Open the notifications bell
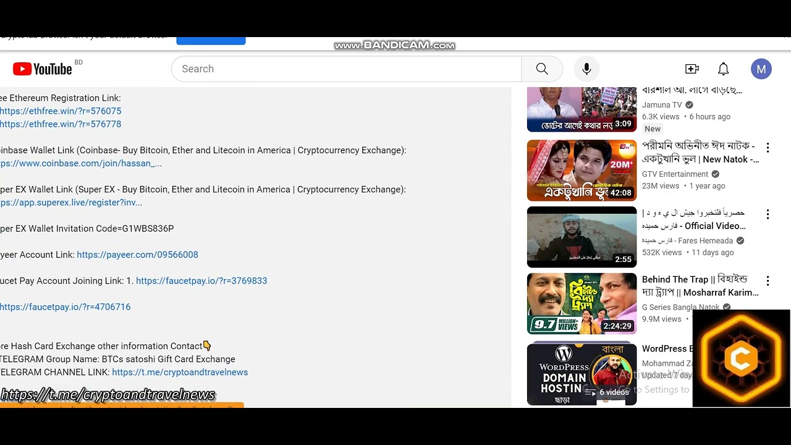The image size is (791, 445). tap(723, 69)
